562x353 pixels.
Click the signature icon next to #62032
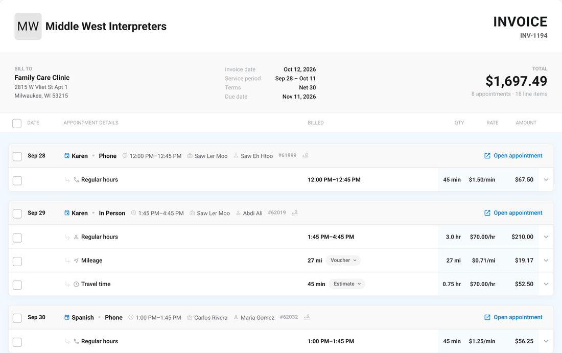[307, 317]
